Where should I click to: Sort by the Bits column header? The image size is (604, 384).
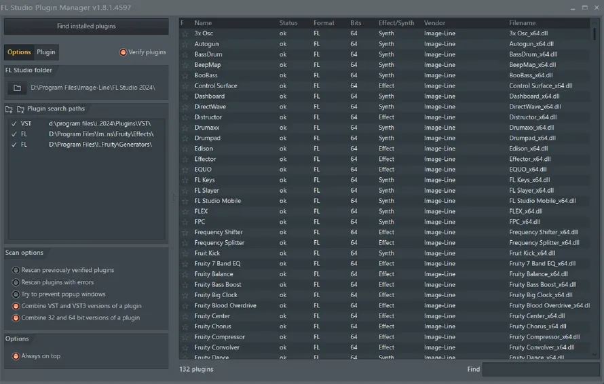pyautogui.click(x=356, y=23)
